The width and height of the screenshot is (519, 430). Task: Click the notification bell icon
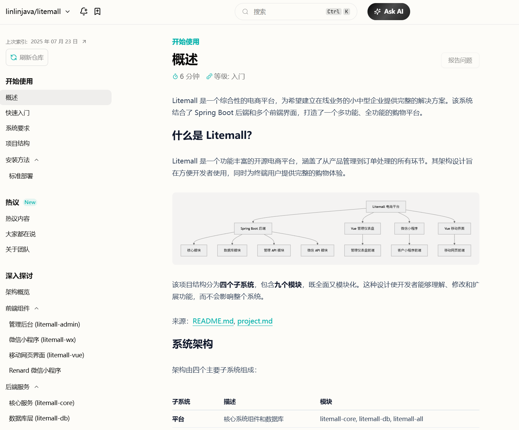[x=84, y=12]
